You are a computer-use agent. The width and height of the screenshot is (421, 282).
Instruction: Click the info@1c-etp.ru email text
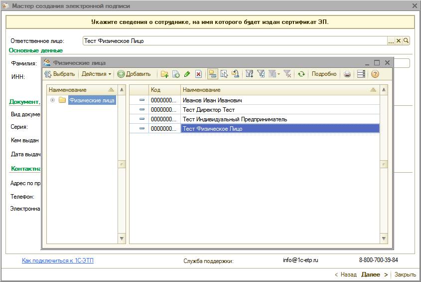[300, 260]
